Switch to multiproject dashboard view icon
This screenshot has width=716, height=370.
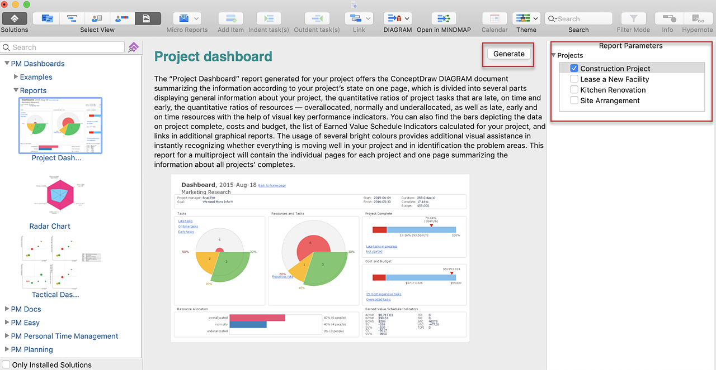point(47,18)
